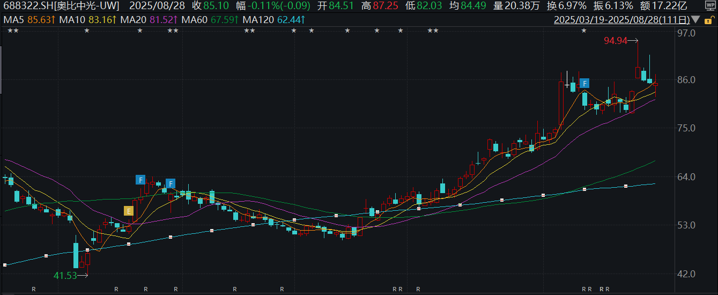Click the rightmost R marker at chart bottom
718x295 pixels.
pos(607,289)
